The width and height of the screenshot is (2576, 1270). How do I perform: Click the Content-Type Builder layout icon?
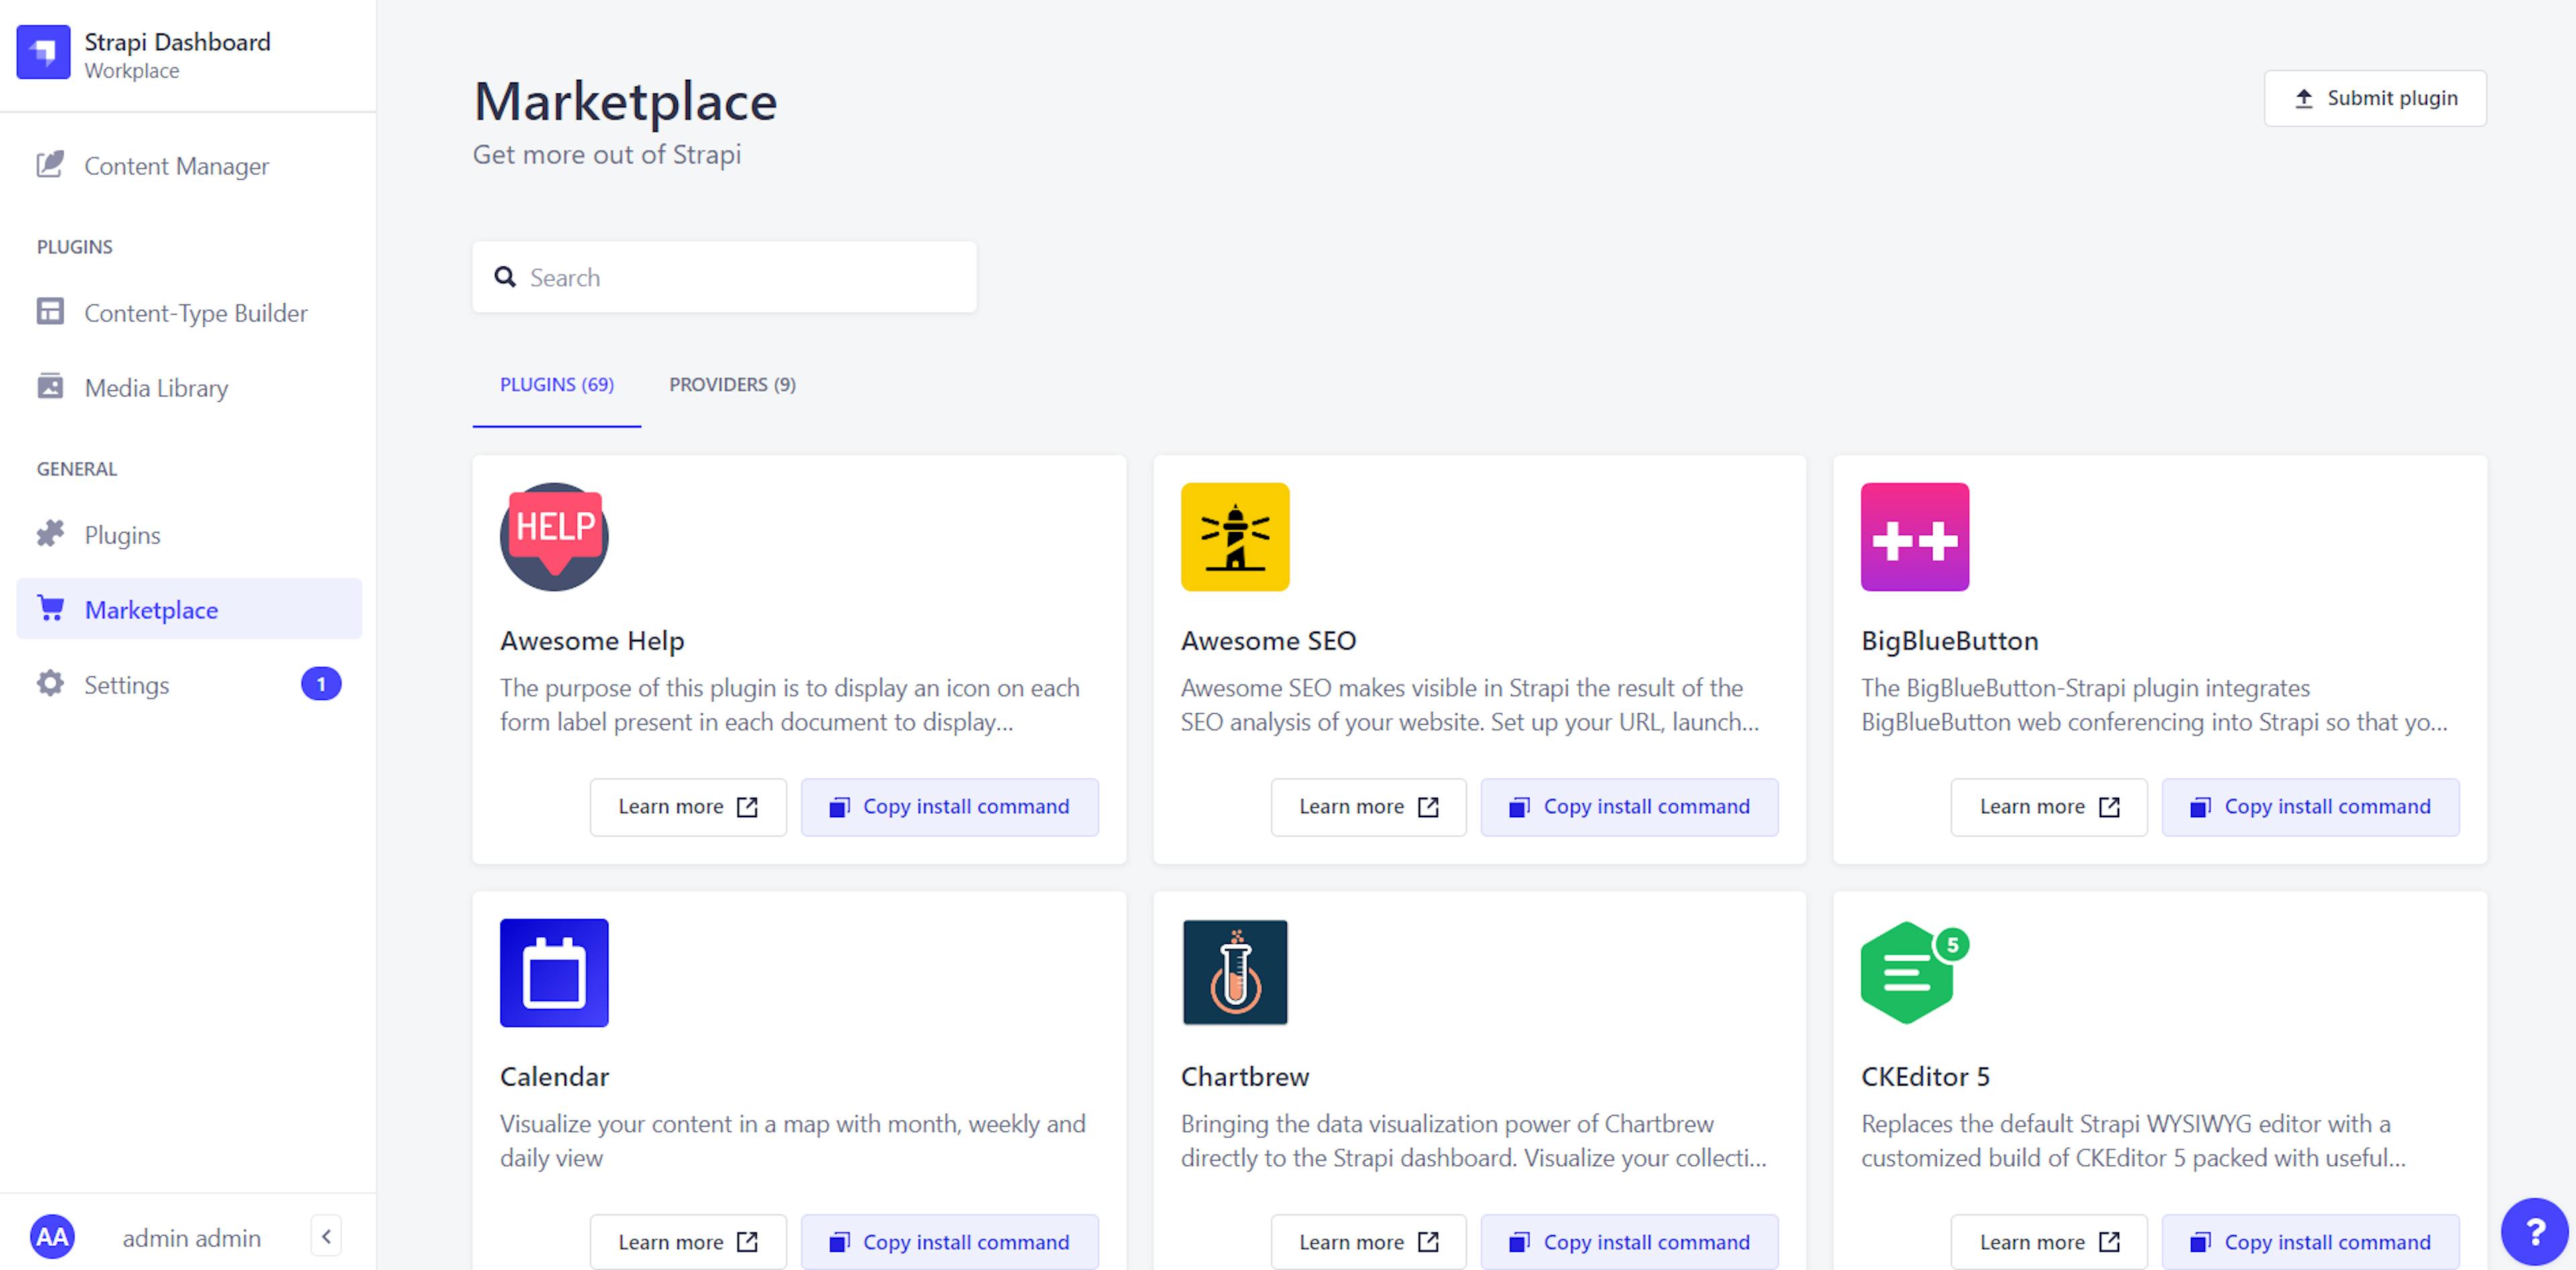click(x=50, y=312)
